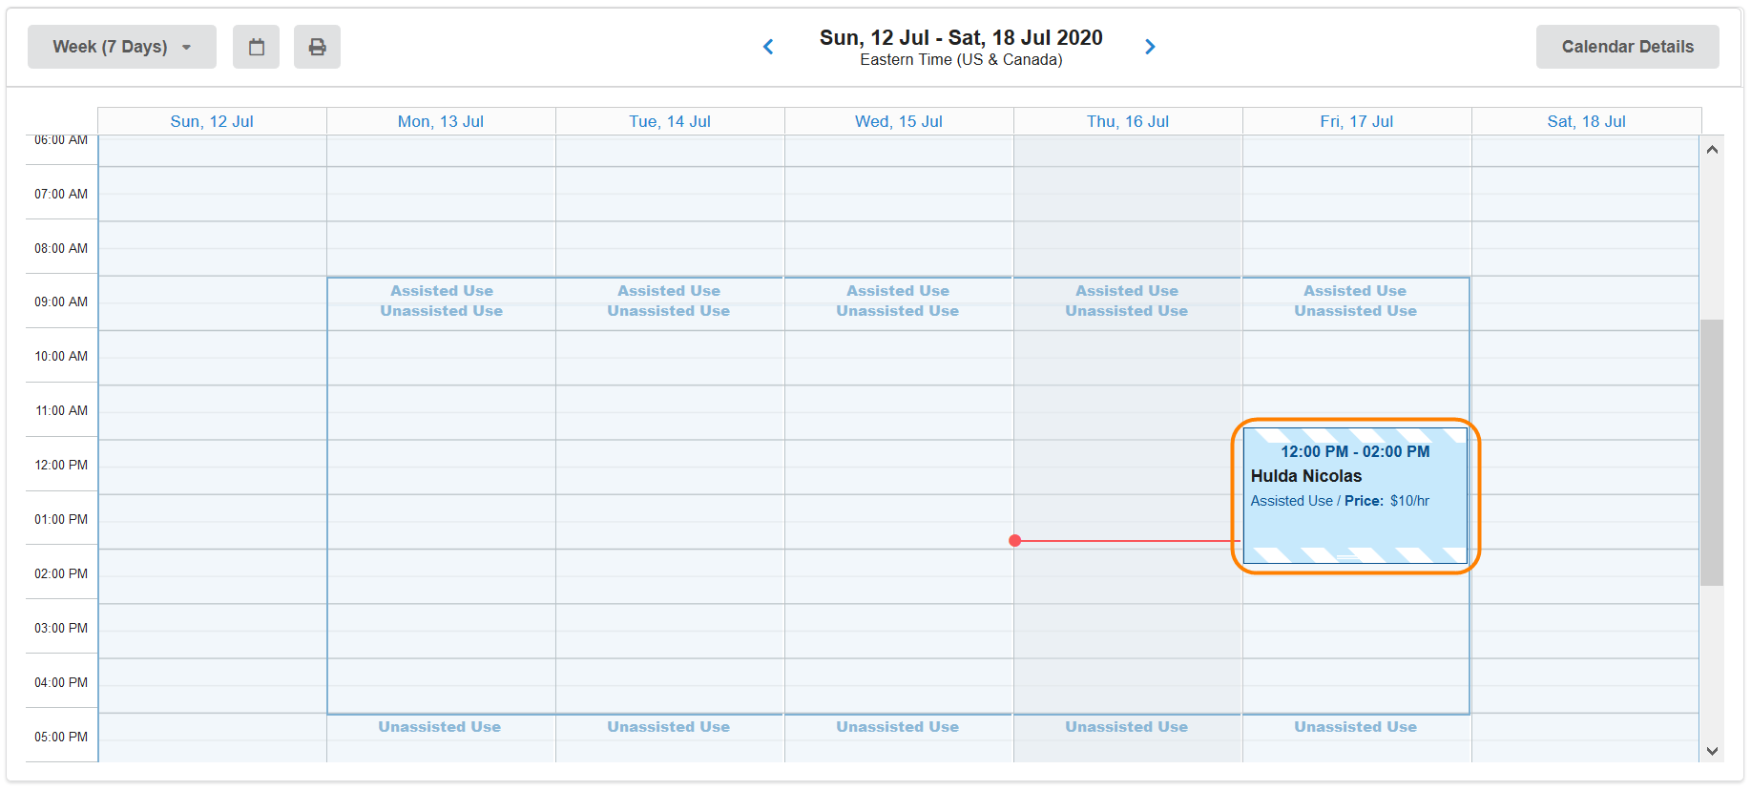
Task: Open Thu, 16 Jul day header
Action: click(1128, 121)
